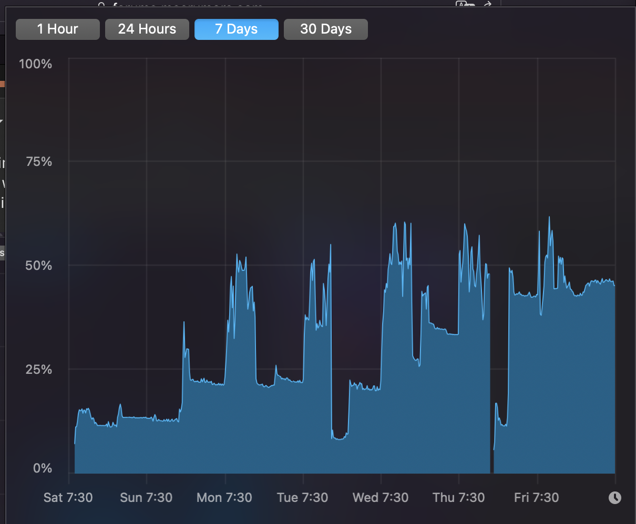Click the Wed 7:30 time label

point(381,498)
